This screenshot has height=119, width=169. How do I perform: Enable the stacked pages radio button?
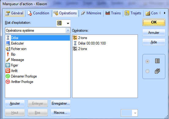(147, 71)
